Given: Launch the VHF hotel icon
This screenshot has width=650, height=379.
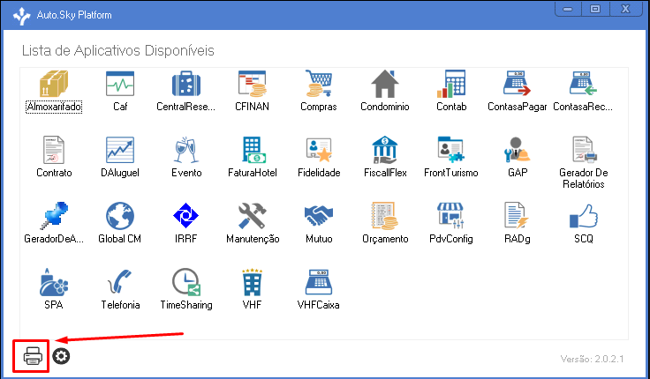Looking at the screenshot, I should pyautogui.click(x=252, y=282).
